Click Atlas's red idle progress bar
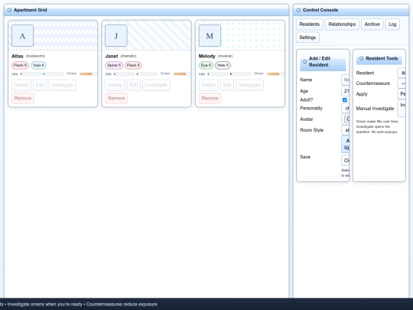Screen dimensions: 413x310 [31, 74]
